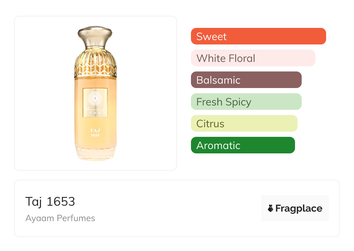Click the Fragplace perfume bottle logo icon

[271, 208]
